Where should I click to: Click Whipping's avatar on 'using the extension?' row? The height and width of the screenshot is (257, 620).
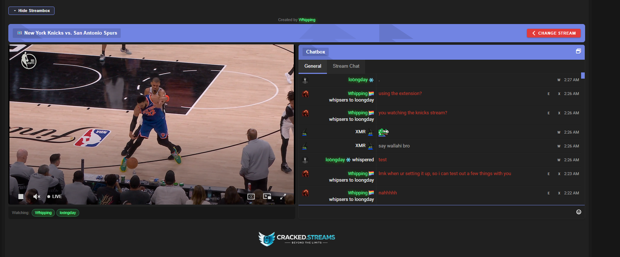click(x=305, y=94)
